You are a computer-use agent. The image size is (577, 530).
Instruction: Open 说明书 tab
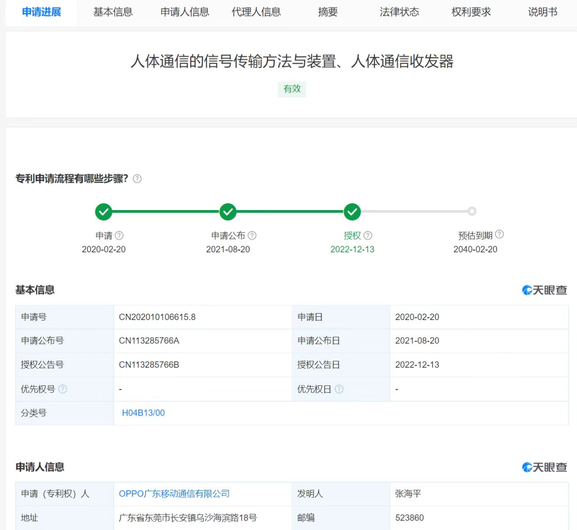click(x=542, y=12)
